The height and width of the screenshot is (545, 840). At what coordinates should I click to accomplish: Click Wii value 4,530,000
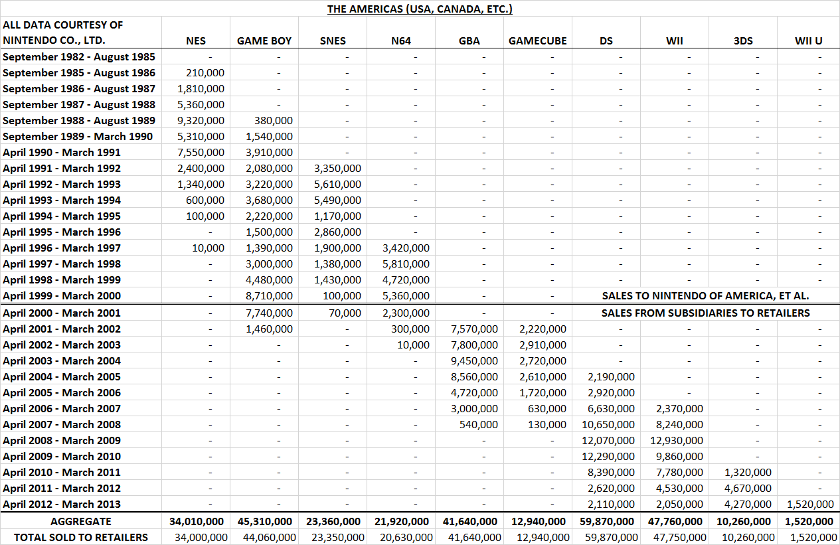tap(680, 488)
